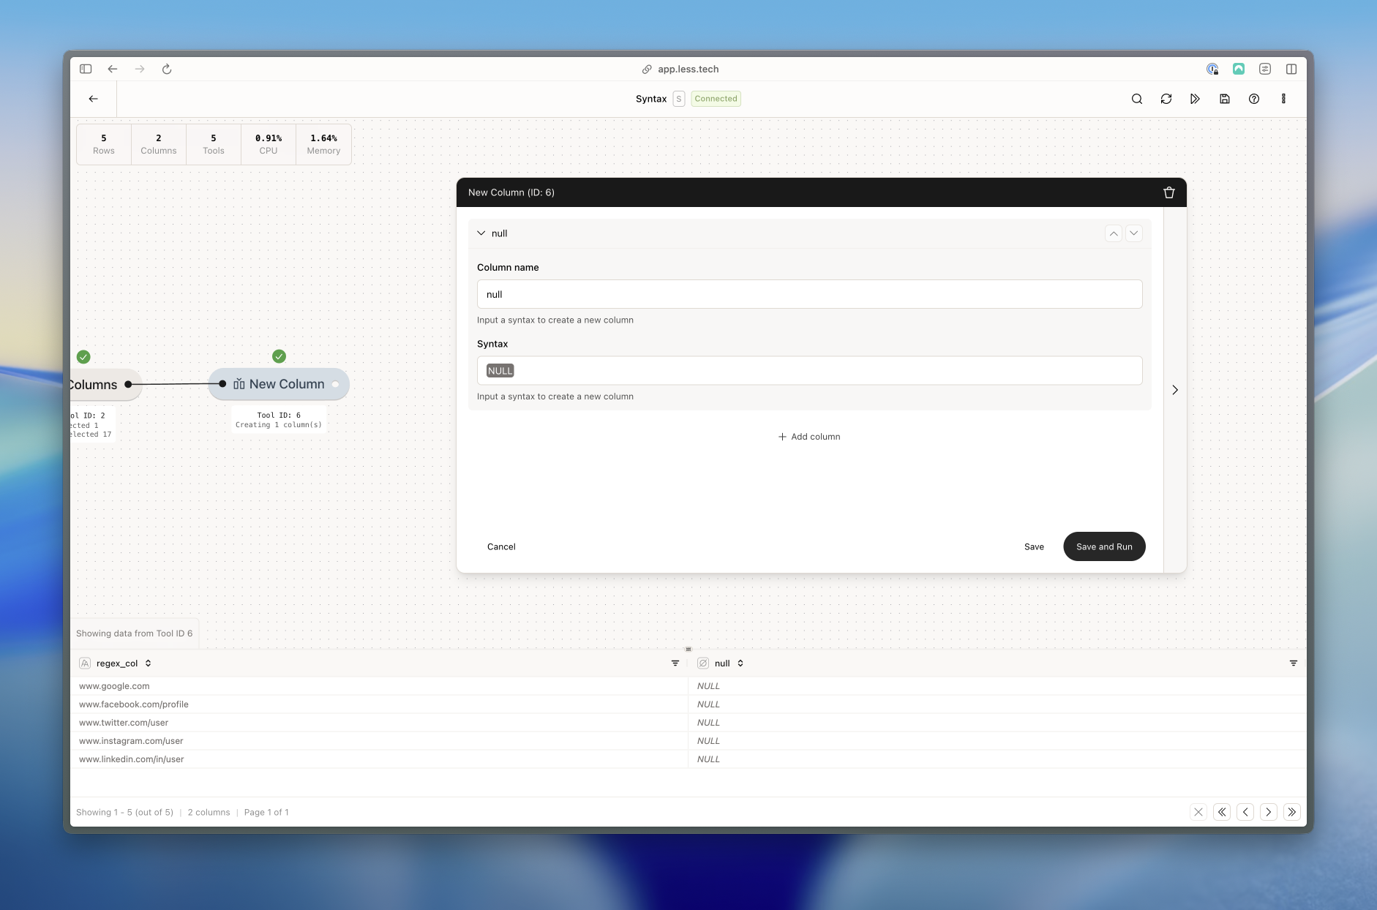Open filter for regex_col column
This screenshot has width=1377, height=910.
pos(675,663)
